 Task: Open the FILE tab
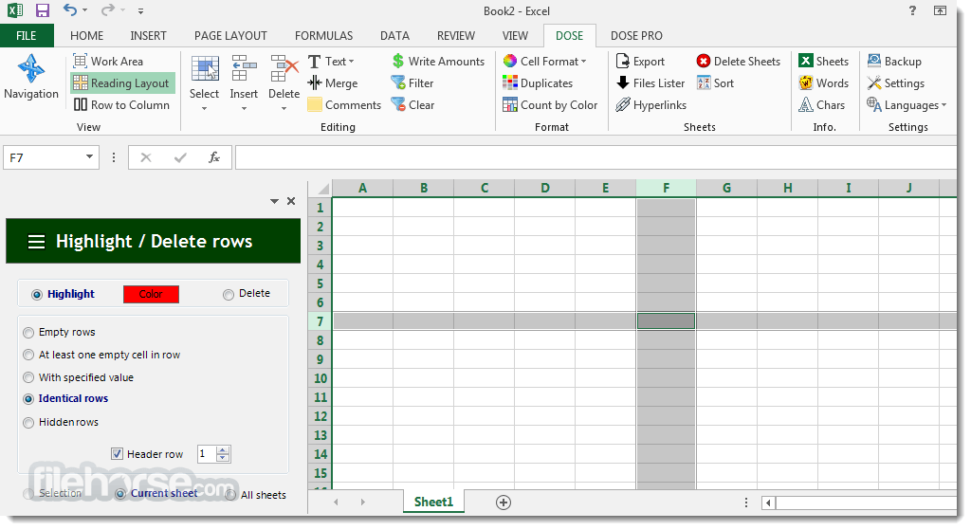(26, 36)
